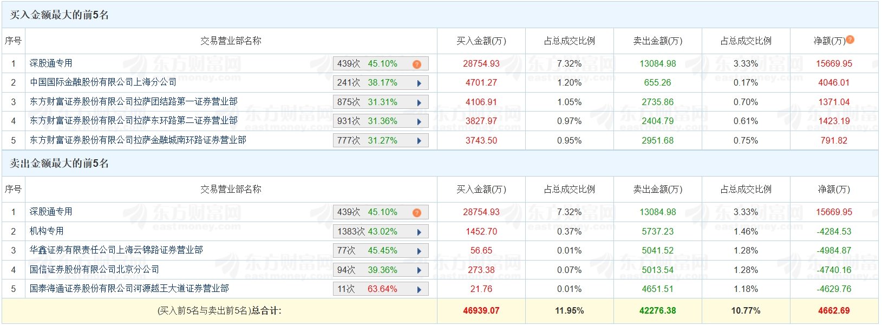Select buy amount 4106.91
This screenshot has width=882, height=325.
(481, 102)
